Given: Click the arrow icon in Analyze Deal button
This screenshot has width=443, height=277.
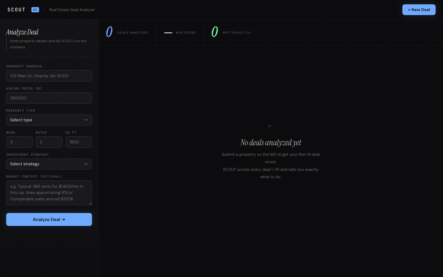Looking at the screenshot, I should coord(63,219).
